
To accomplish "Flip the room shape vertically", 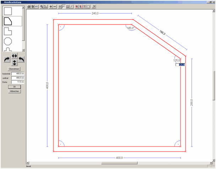I will 14,62.
